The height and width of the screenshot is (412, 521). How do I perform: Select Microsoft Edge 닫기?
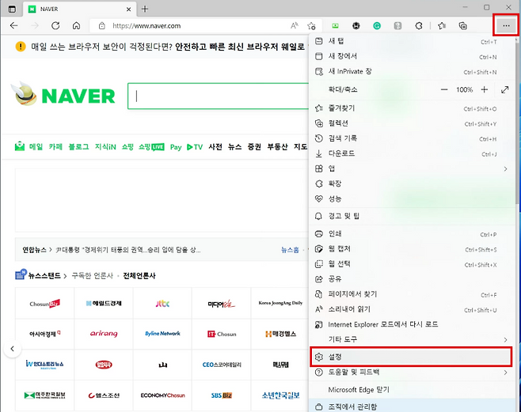click(412, 390)
